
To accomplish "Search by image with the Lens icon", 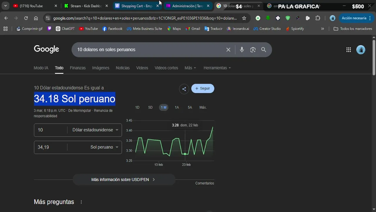I will pyautogui.click(x=253, y=50).
